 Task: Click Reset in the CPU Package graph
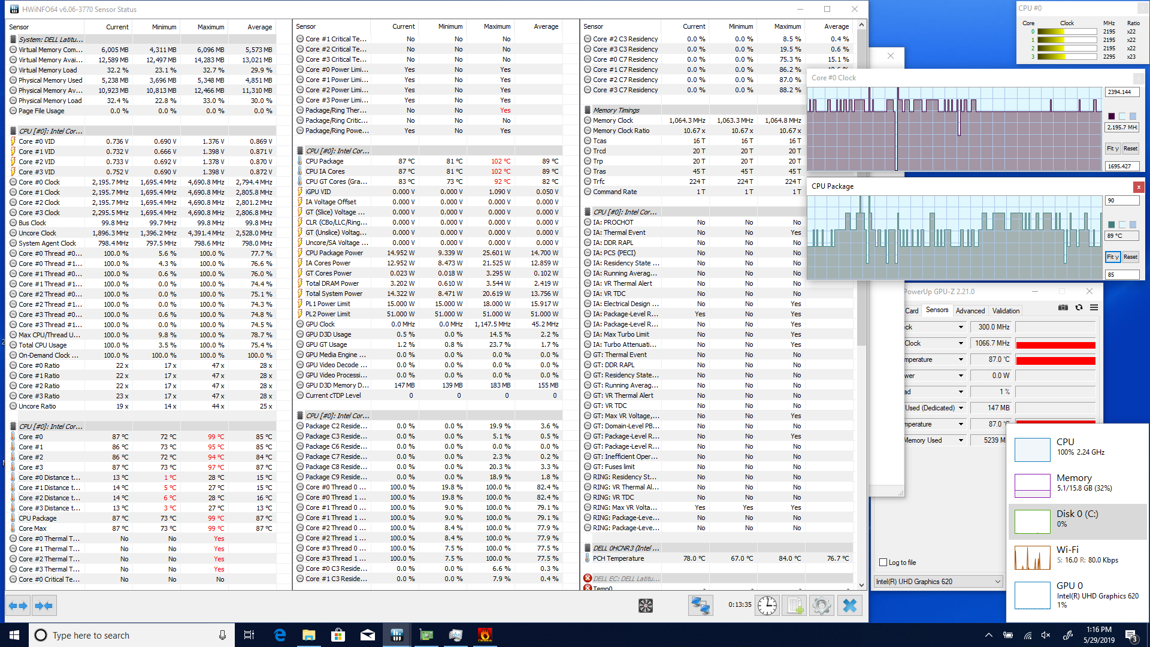[x=1130, y=256]
